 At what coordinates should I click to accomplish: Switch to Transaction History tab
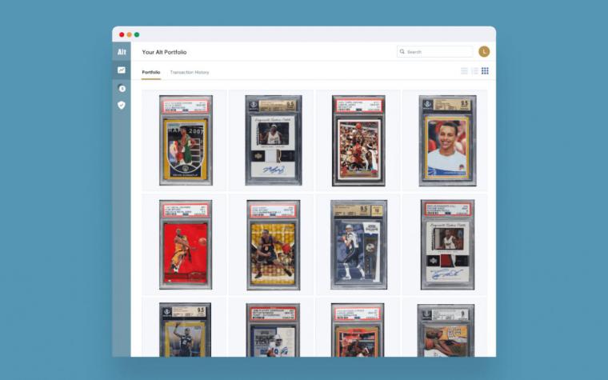click(190, 72)
